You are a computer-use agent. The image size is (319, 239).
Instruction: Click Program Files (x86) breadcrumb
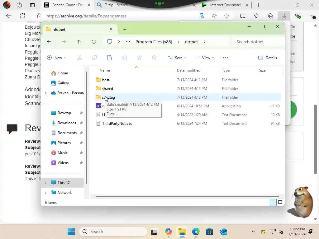point(154,42)
